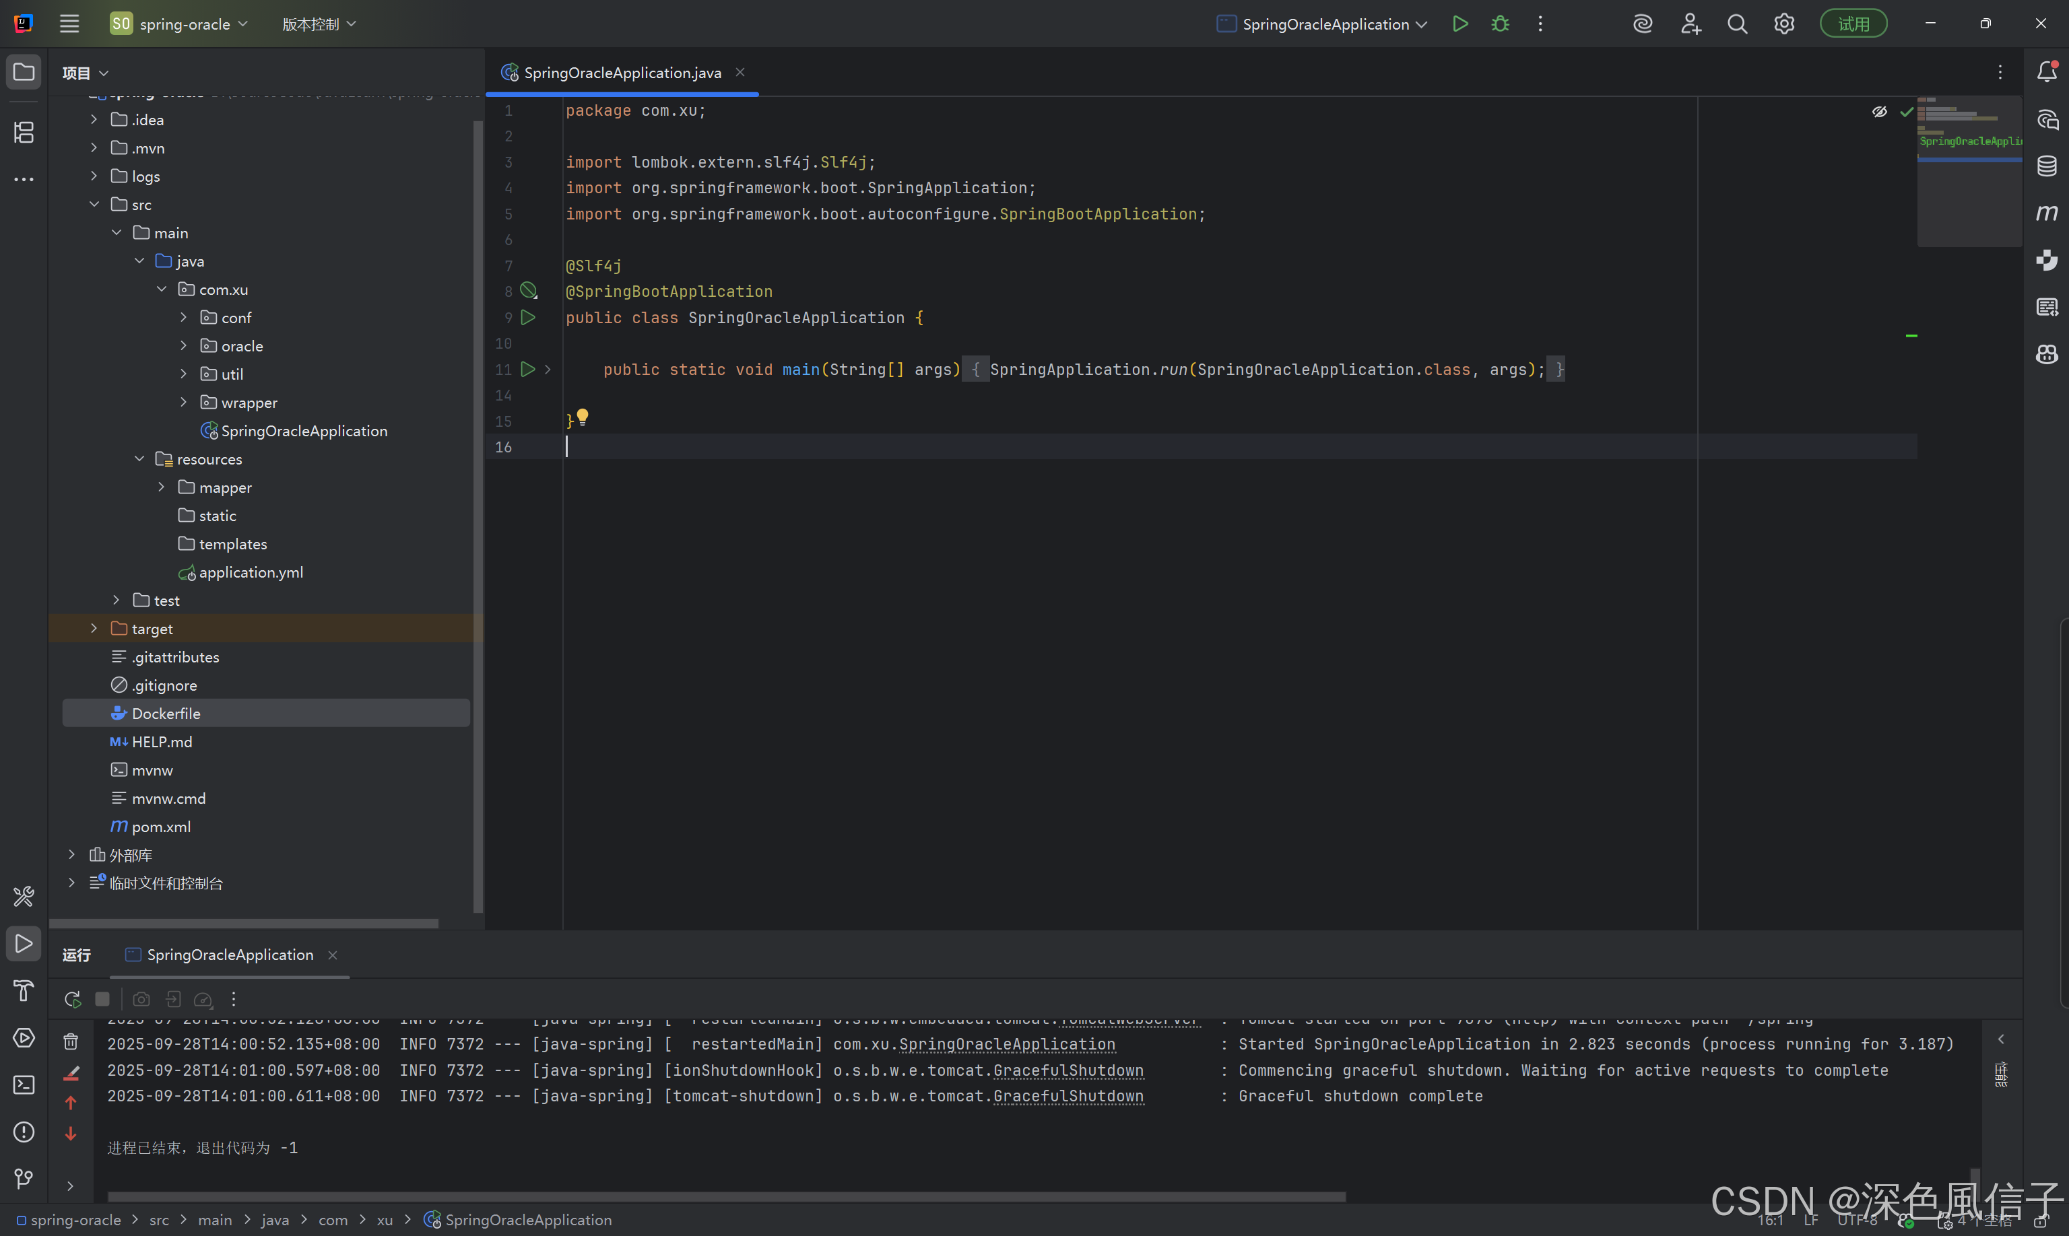Click main breadcrumb in navigation bar
Screen dimensions: 2069x1236
pos(215,1220)
